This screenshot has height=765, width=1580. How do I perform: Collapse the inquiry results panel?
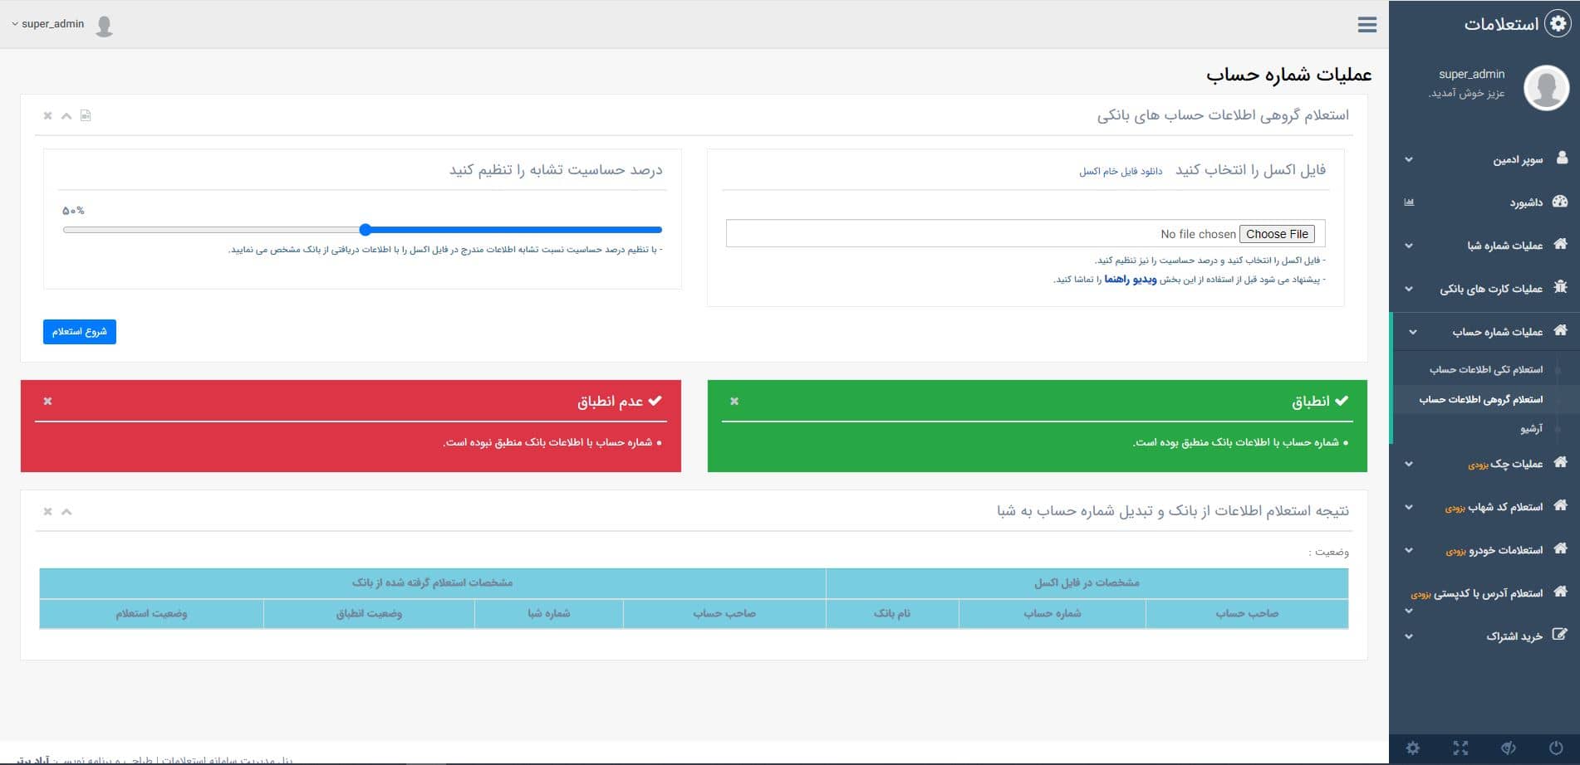click(66, 512)
